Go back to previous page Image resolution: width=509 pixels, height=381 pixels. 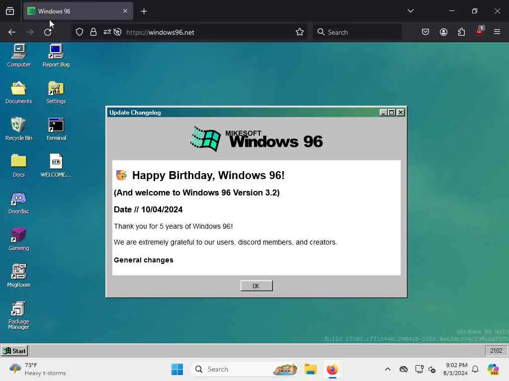tap(12, 32)
